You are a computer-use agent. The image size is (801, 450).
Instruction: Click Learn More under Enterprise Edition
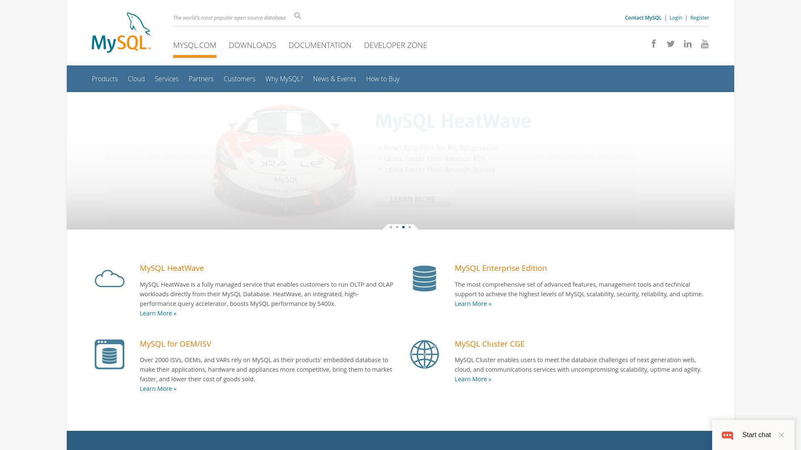coord(473,304)
